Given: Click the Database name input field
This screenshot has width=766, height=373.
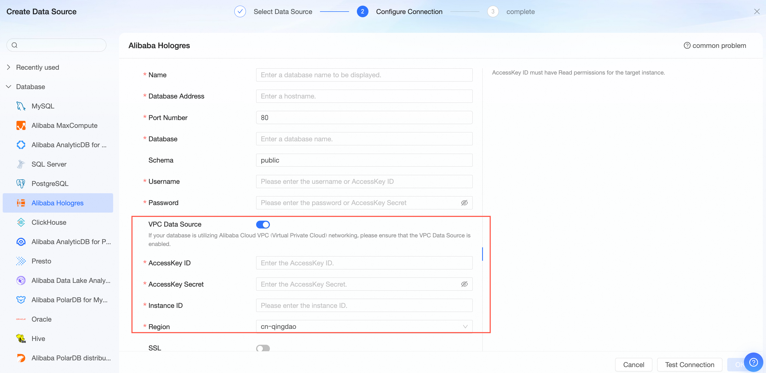Looking at the screenshot, I should point(364,139).
